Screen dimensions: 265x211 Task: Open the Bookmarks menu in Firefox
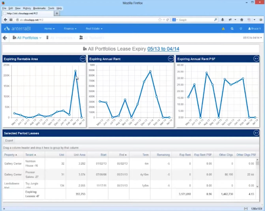click(x=39, y=8)
